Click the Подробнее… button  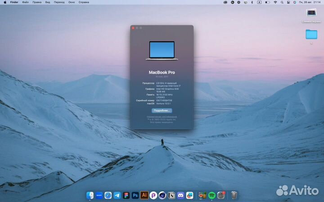[162, 111]
